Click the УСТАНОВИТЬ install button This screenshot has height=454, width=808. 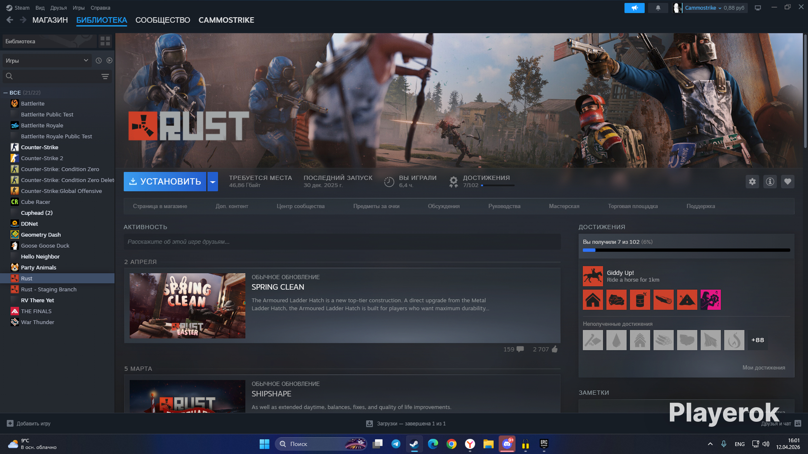[165, 182]
